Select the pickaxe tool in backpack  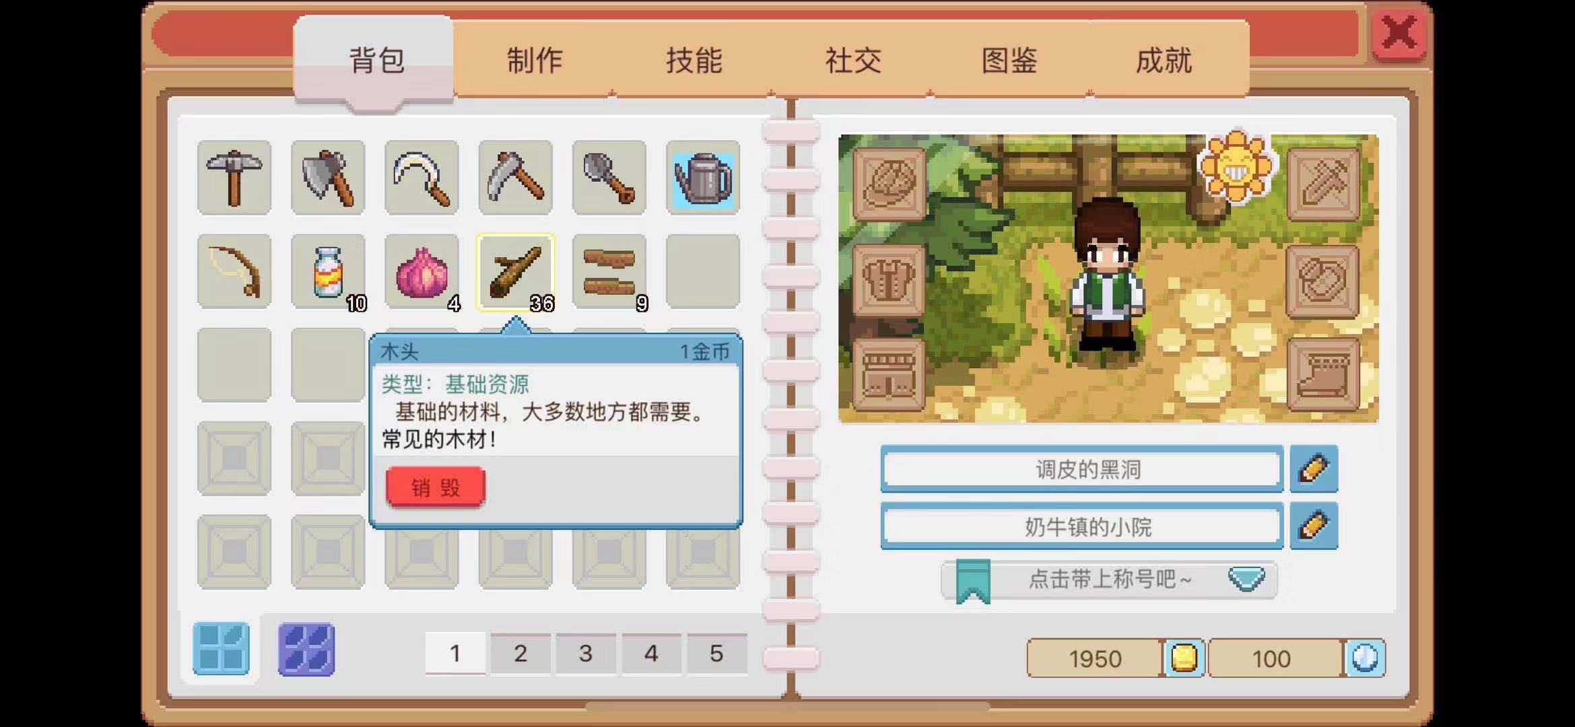234,178
